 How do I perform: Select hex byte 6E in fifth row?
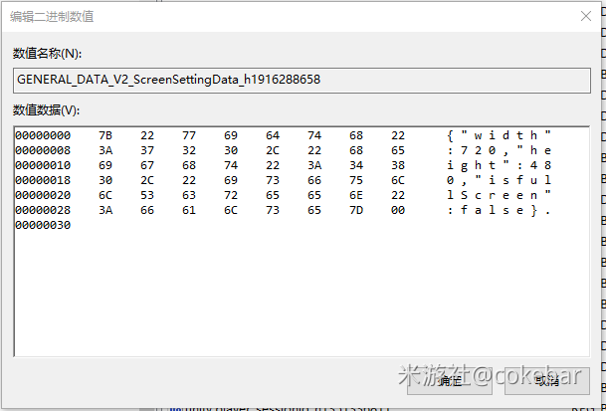pos(356,195)
